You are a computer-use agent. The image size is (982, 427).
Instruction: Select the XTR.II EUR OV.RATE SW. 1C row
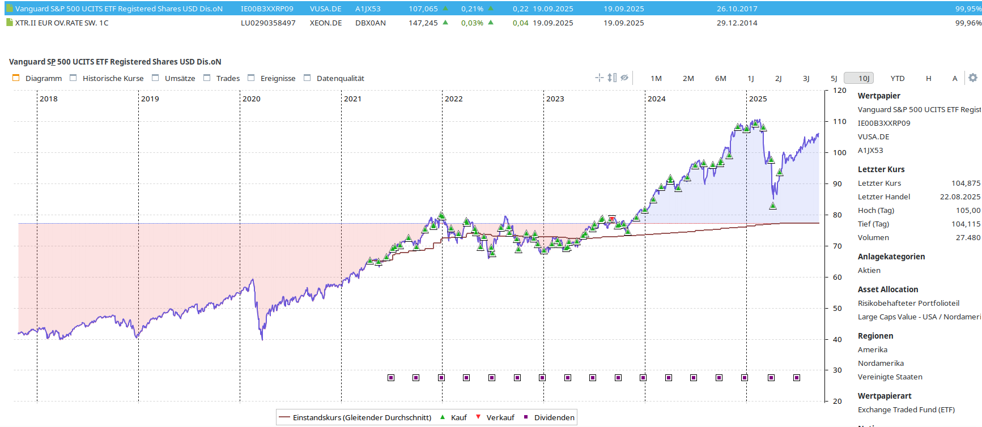(x=62, y=23)
